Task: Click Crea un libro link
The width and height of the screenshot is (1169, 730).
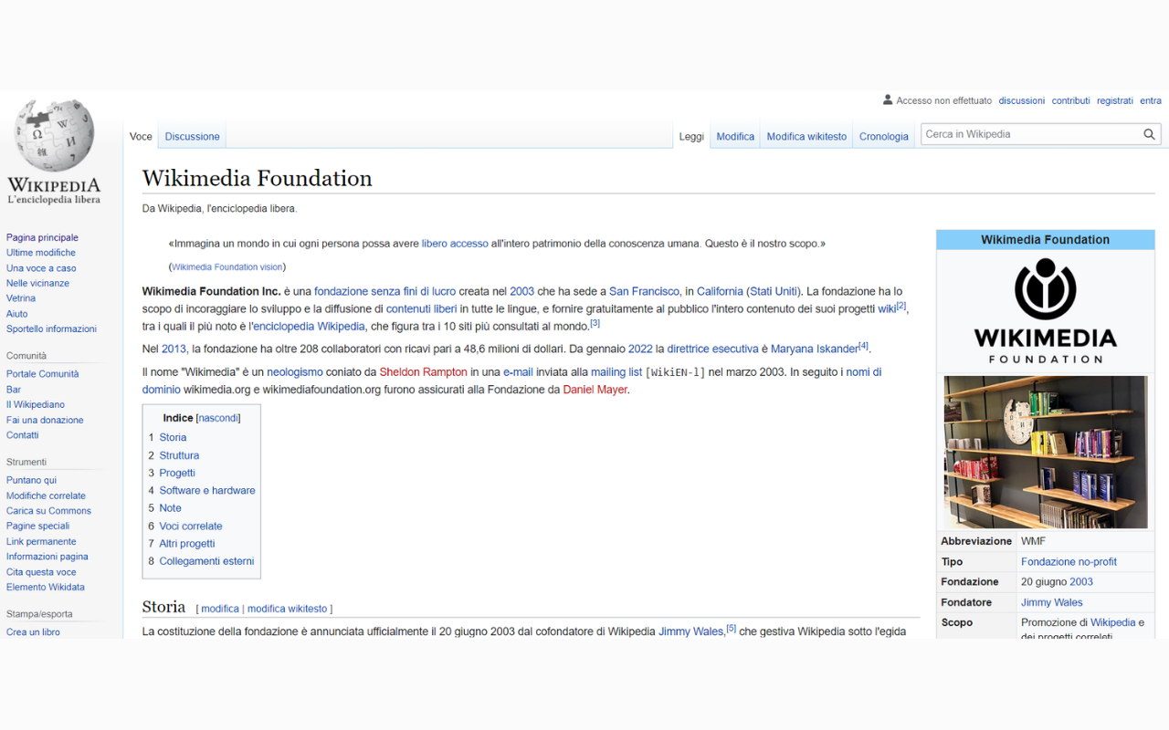Action: point(33,632)
